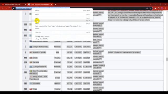
Task: Open Micronesia country link
Action: tap(36, 83)
